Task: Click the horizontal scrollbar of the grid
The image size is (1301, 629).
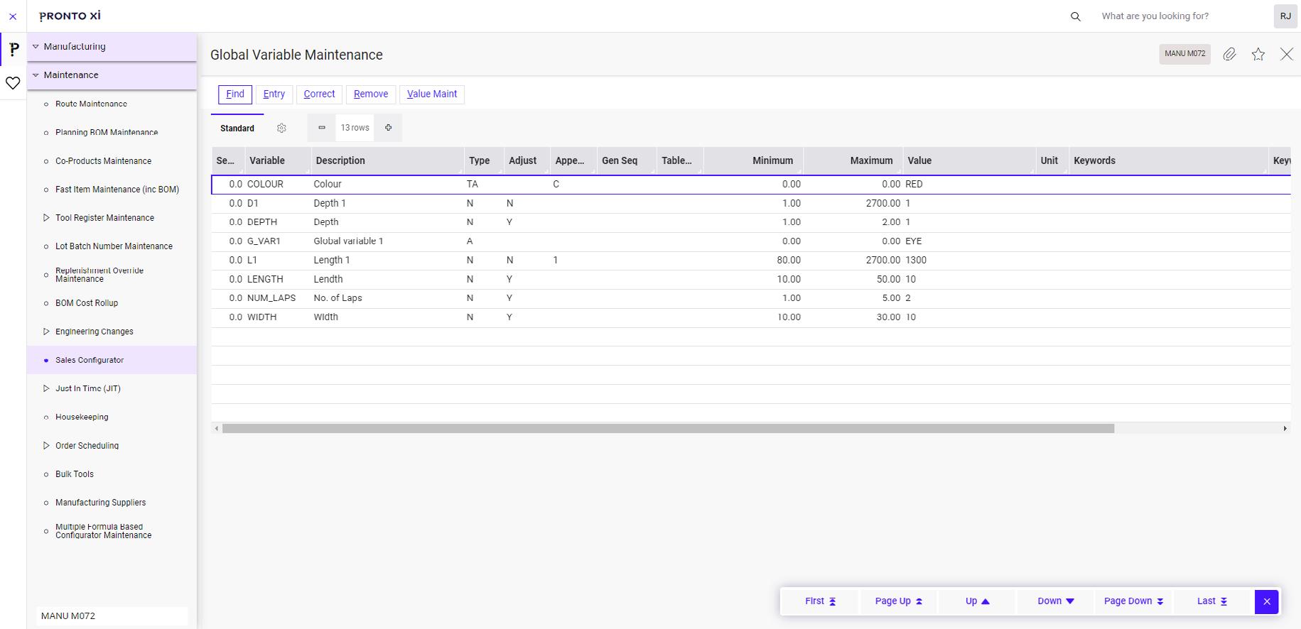Action: click(668, 428)
